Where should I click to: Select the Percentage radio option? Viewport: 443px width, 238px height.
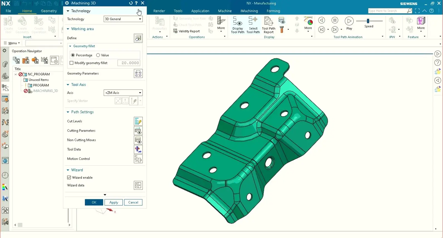73,55
